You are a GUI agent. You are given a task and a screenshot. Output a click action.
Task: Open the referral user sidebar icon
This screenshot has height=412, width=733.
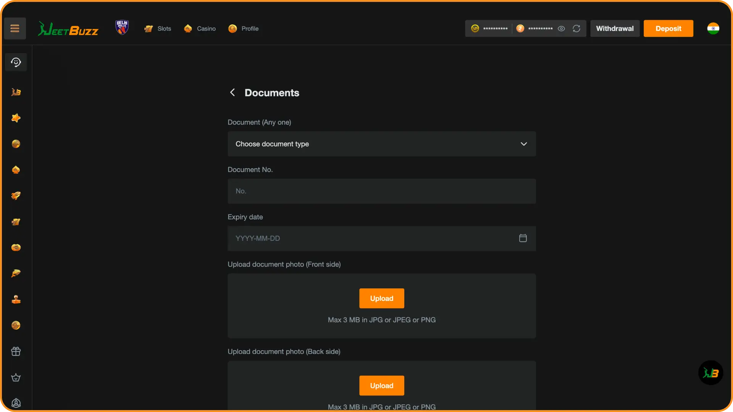pyautogui.click(x=16, y=403)
